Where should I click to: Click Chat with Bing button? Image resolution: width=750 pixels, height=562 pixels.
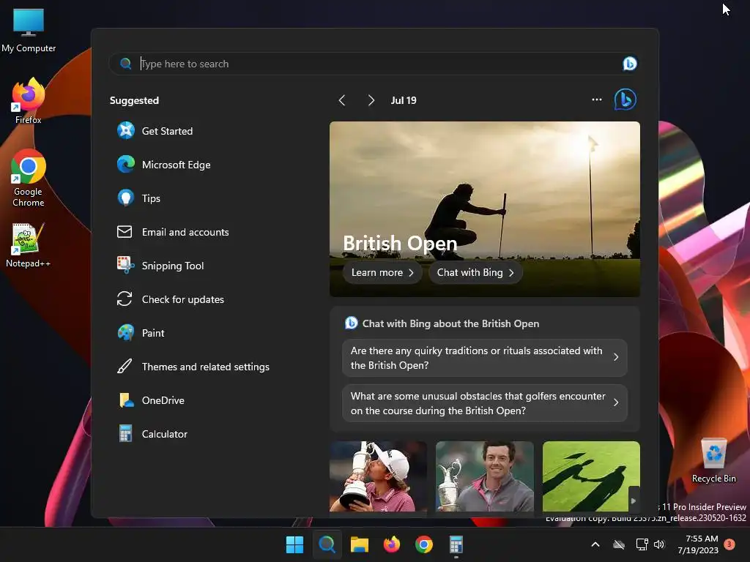tap(475, 272)
